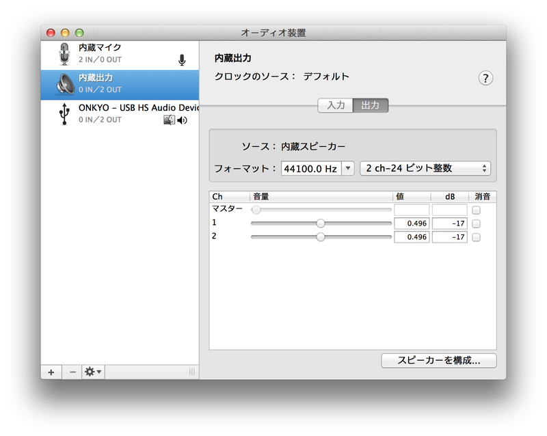Screen dimensions: 547x436
Task: Click the channel 2 volume slider
Action: 321,237
